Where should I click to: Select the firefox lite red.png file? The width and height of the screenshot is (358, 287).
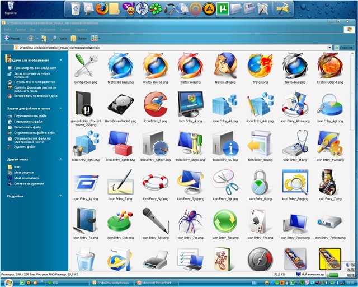click(x=156, y=66)
